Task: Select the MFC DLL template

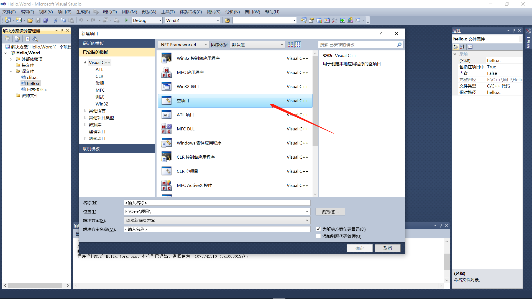Action: pyautogui.click(x=235, y=129)
